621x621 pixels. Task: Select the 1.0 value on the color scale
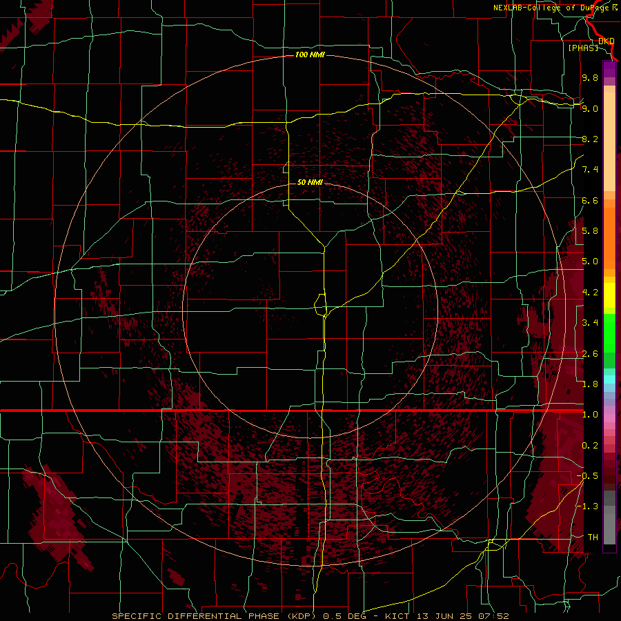pos(590,415)
